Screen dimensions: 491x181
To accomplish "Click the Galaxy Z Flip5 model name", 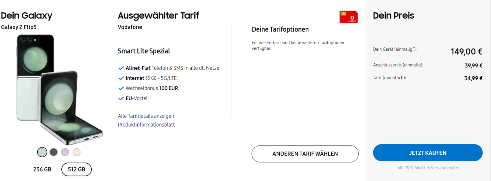I will pos(19,27).
